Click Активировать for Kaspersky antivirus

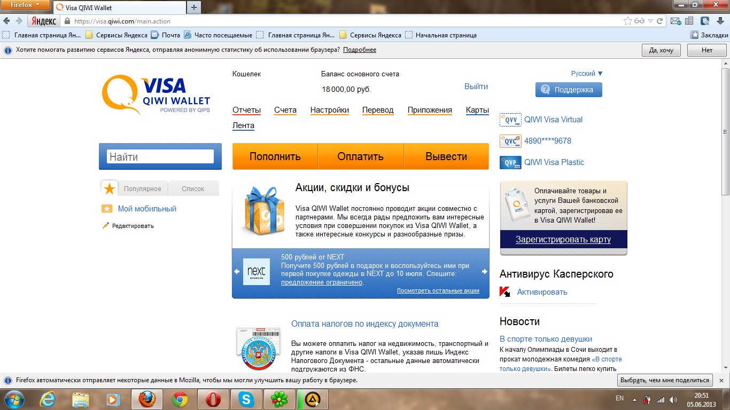[x=542, y=292]
